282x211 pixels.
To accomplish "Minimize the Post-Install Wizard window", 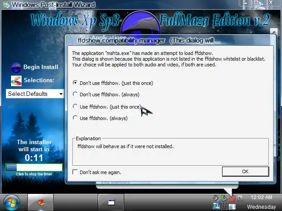I will point(245,3).
